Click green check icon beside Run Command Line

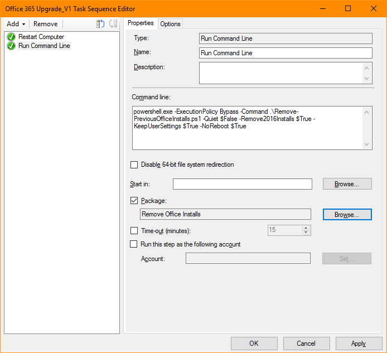[11, 46]
